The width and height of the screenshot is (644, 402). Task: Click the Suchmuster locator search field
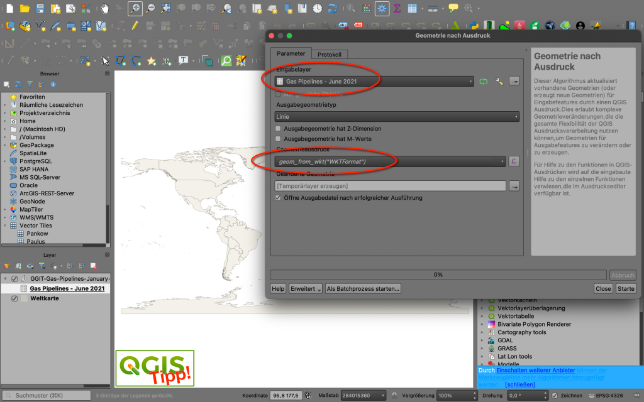click(47, 396)
